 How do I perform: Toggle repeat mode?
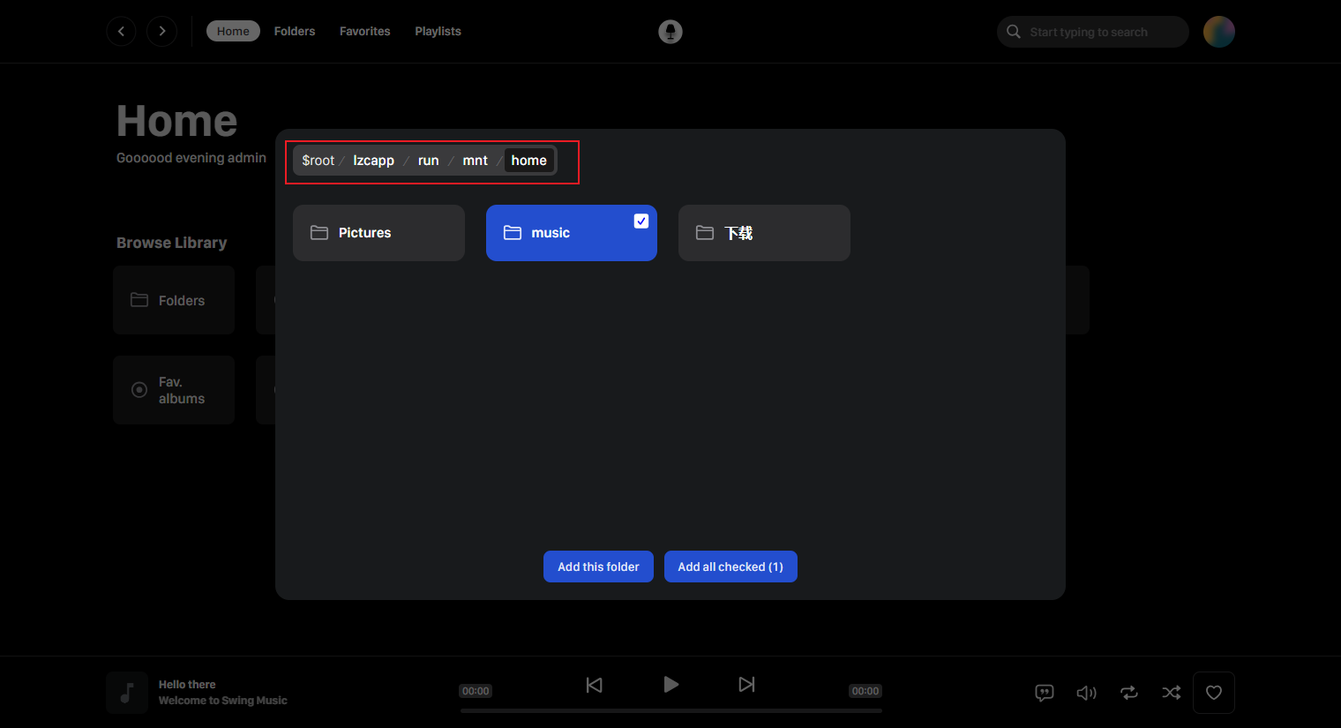(1129, 693)
